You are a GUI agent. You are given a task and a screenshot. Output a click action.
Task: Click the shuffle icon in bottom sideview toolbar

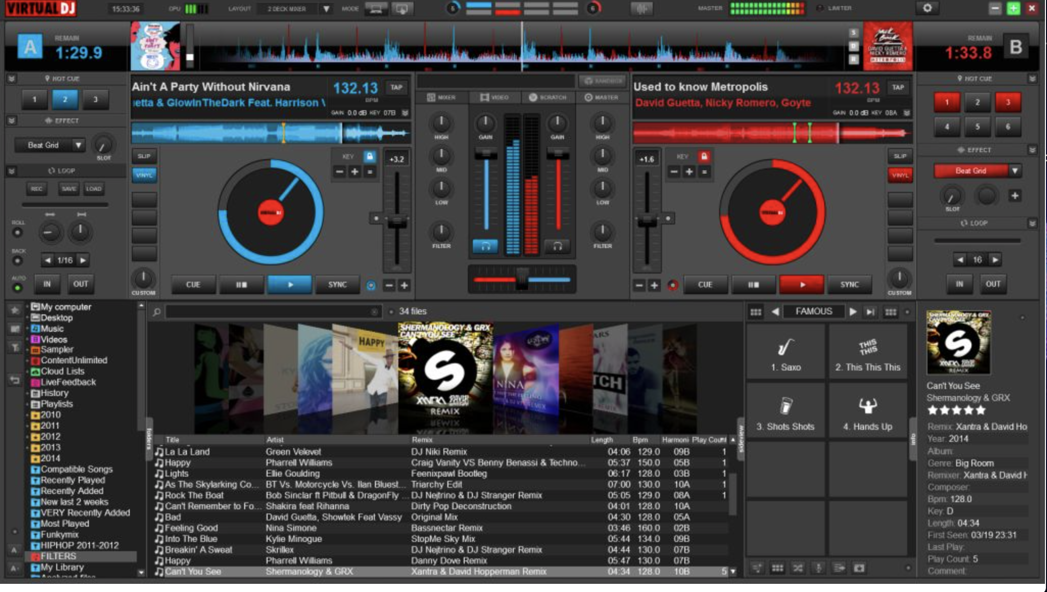click(798, 568)
